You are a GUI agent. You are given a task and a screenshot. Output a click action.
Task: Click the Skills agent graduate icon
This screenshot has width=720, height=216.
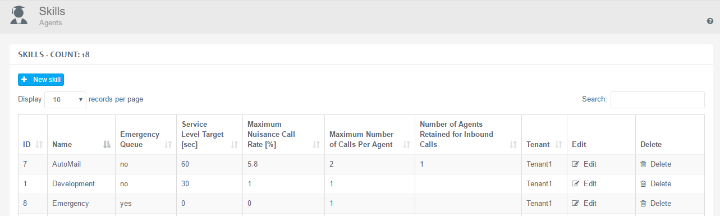point(19,16)
